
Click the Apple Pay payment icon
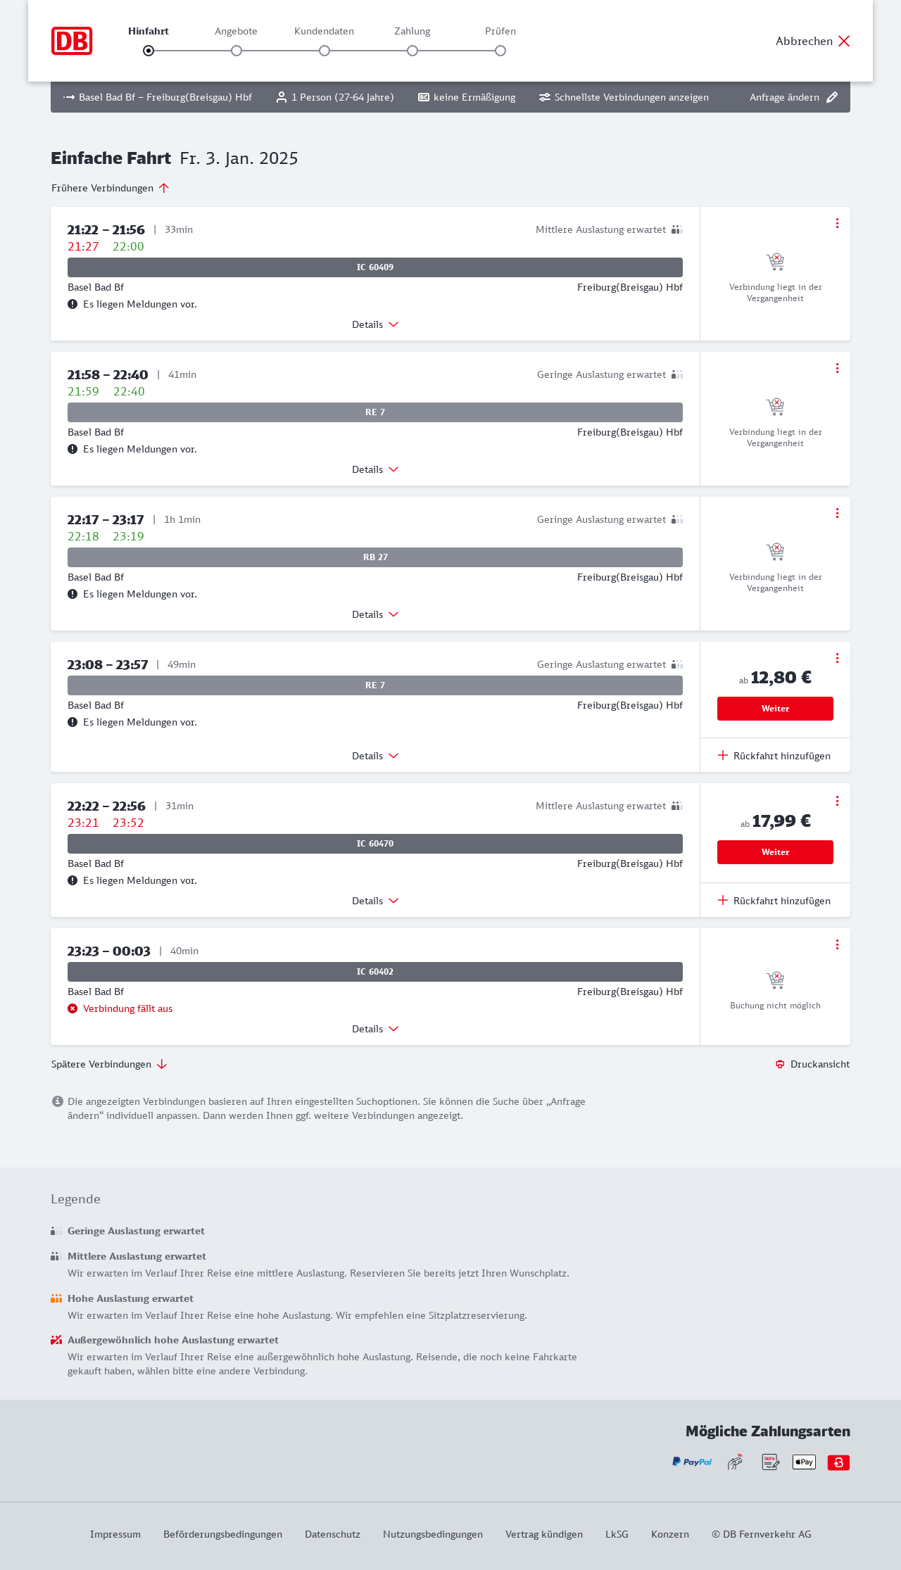[804, 1462]
